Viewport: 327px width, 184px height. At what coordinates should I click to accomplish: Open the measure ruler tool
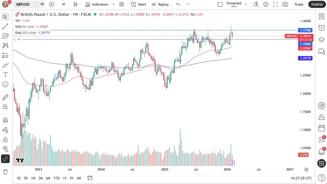tap(5, 97)
